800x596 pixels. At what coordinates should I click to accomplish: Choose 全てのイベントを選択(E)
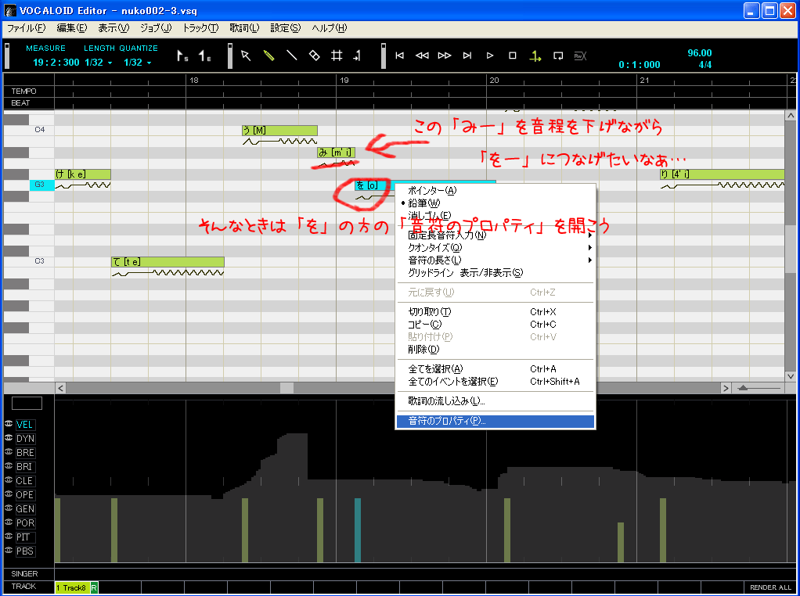(495, 382)
